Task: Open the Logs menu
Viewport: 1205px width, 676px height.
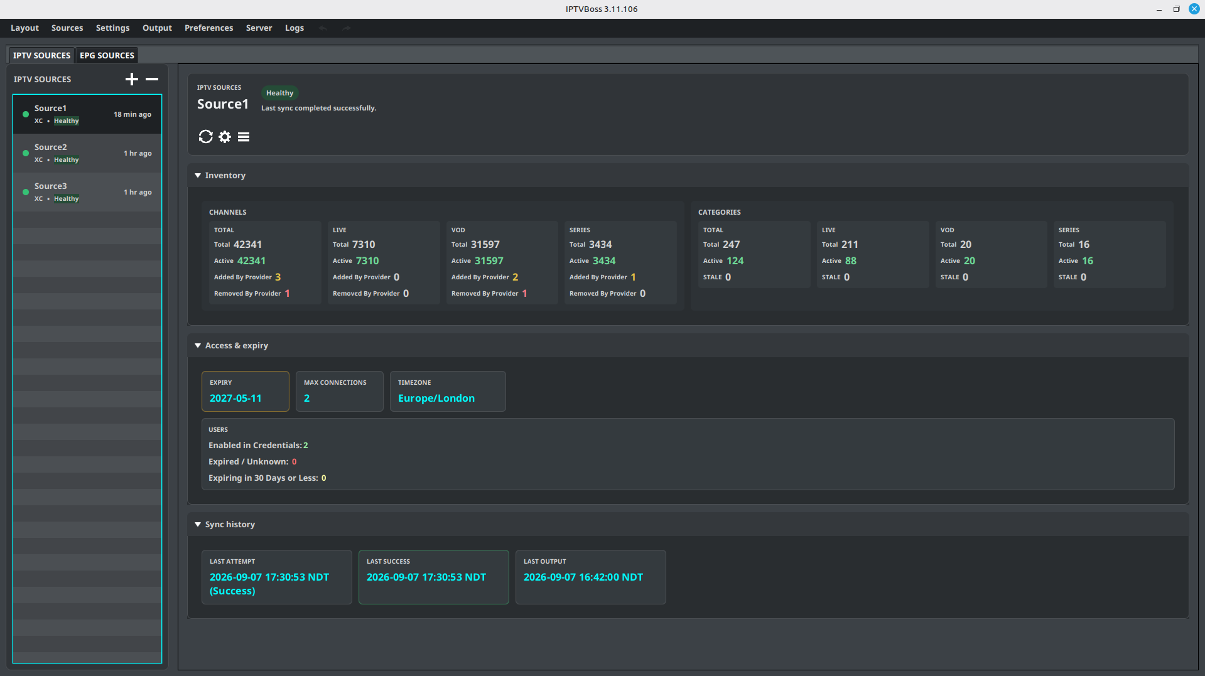Action: point(294,28)
